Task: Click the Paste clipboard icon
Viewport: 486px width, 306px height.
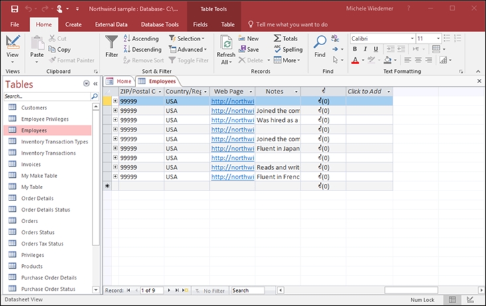Action: tap(37, 42)
